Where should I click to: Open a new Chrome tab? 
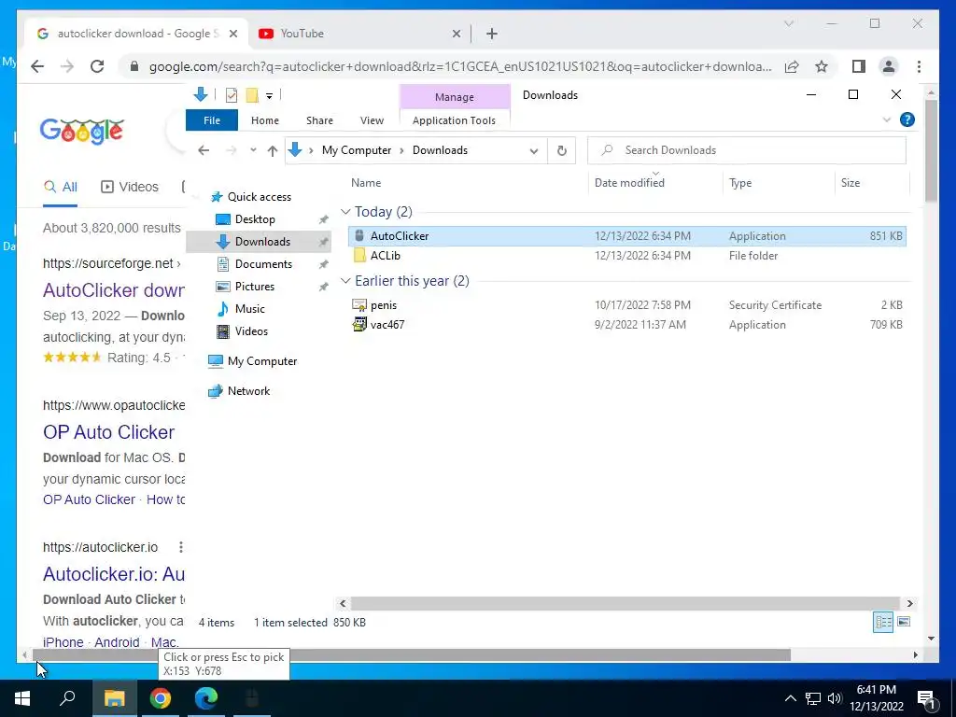pos(491,34)
